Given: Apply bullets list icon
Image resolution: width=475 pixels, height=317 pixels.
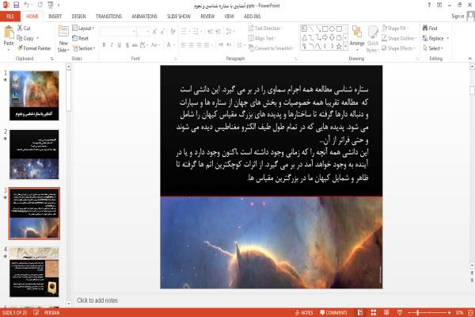Looking at the screenshot, I should (x=185, y=31).
